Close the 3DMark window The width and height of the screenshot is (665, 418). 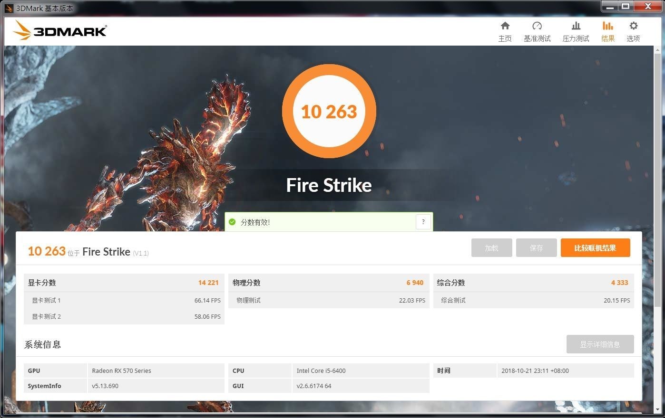point(647,6)
